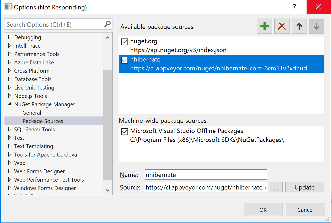Expand the Web Forms Designer node

pyautogui.click(x=10, y=171)
